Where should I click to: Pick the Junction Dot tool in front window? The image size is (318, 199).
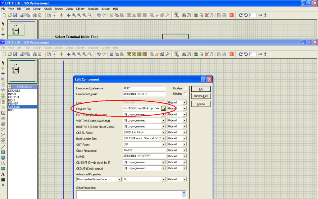tap(3, 73)
